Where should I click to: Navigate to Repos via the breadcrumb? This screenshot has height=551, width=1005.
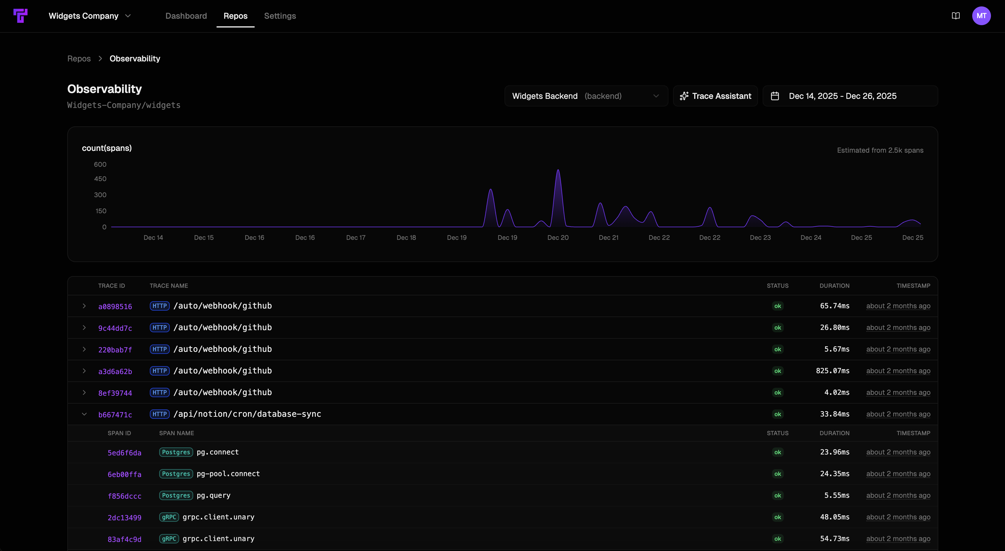79,58
